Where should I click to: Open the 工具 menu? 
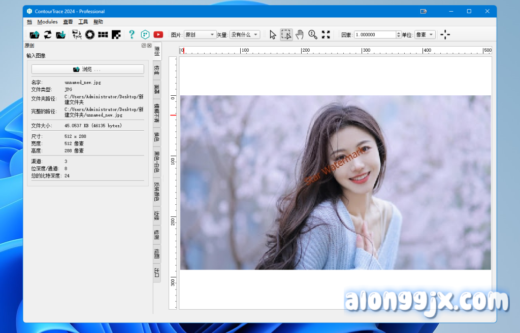pos(83,22)
